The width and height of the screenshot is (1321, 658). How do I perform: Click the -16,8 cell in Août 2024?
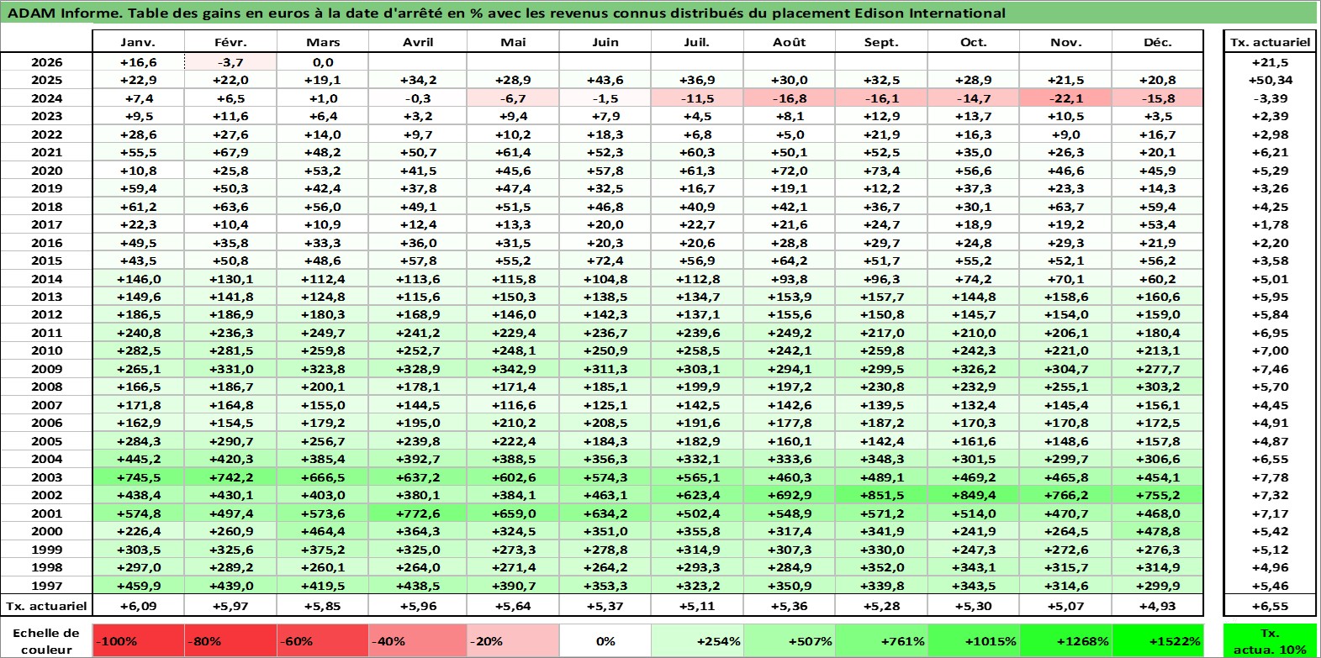(x=790, y=98)
